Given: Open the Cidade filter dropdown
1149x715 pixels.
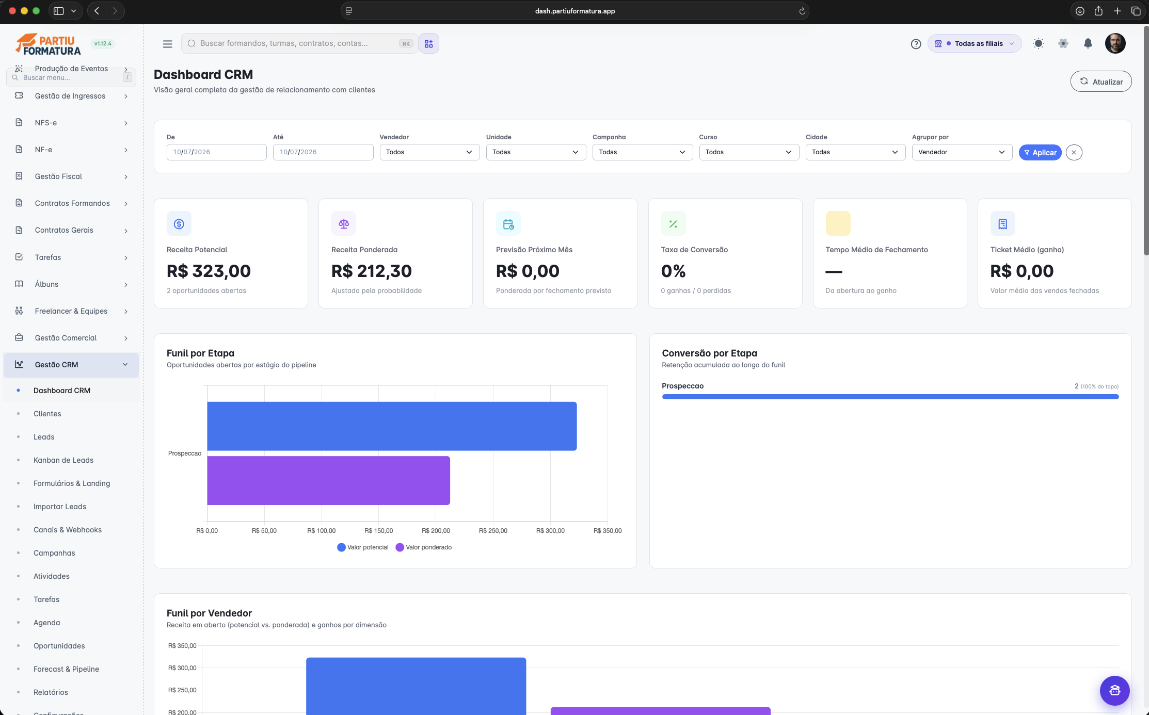Looking at the screenshot, I should click(855, 152).
